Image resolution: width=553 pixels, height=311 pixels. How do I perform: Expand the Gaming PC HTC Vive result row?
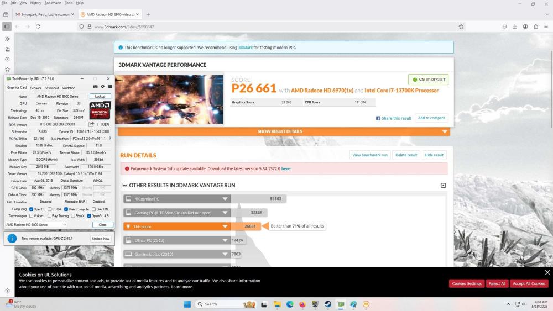click(x=177, y=213)
